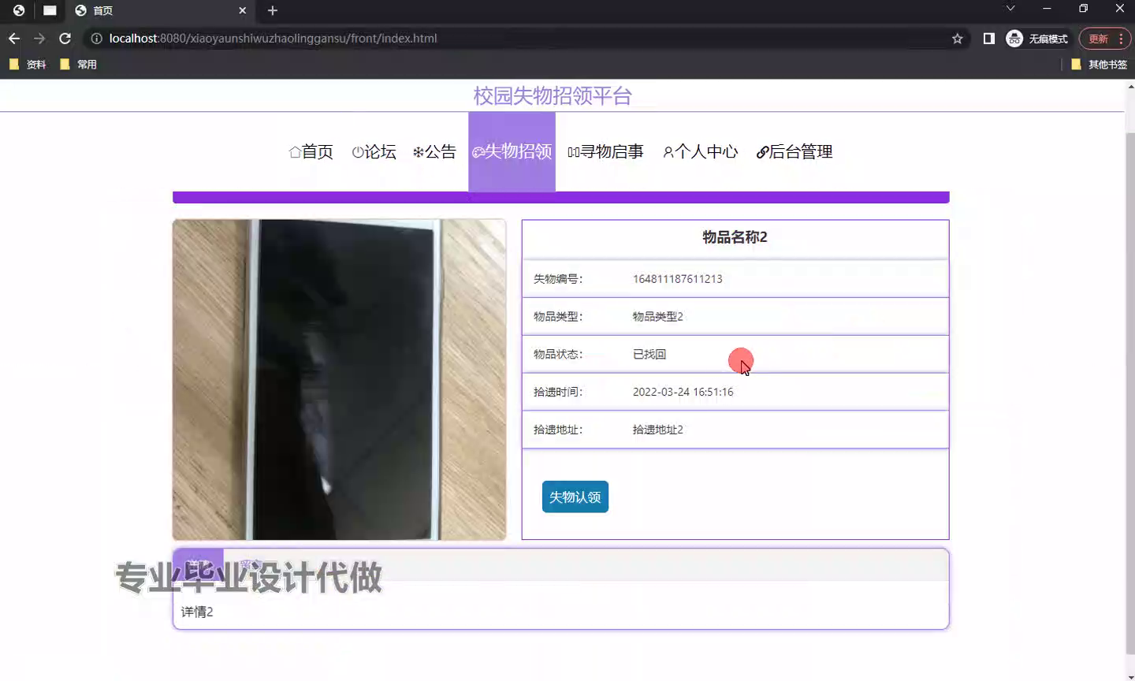Click the 详情2 description text
This screenshot has width=1135, height=681.
coord(197,612)
